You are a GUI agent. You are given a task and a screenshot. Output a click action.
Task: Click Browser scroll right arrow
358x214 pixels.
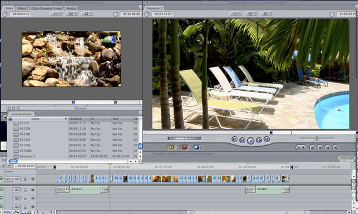point(136,161)
